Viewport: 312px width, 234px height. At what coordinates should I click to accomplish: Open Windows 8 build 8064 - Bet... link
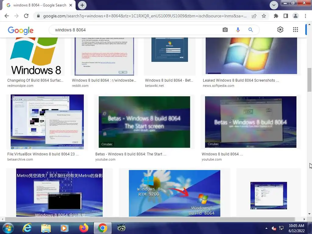point(169,80)
